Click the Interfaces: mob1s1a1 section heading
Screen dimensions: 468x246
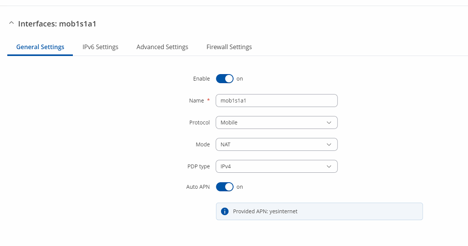point(57,24)
